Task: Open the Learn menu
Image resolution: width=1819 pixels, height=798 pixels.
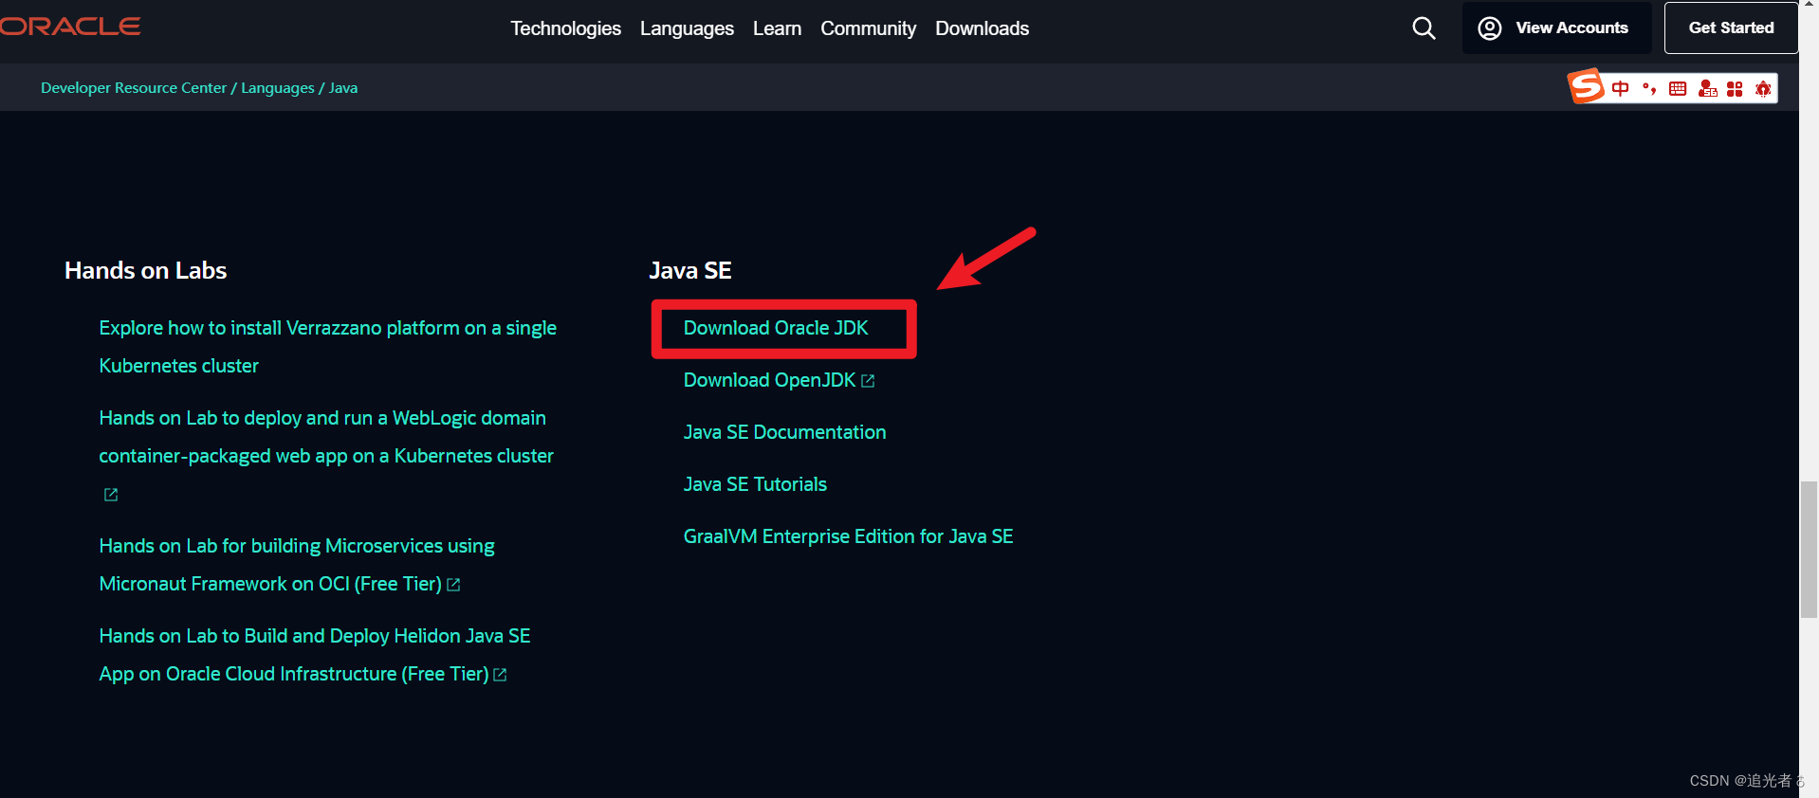Action: (x=777, y=28)
